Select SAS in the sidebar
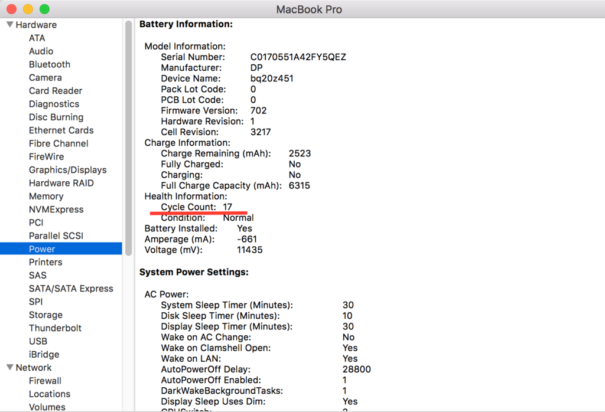Viewport: 605px width, 412px height. [37, 275]
